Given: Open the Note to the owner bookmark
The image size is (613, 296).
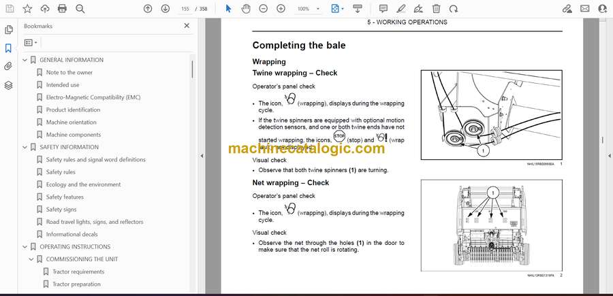Looking at the screenshot, I should point(69,72).
